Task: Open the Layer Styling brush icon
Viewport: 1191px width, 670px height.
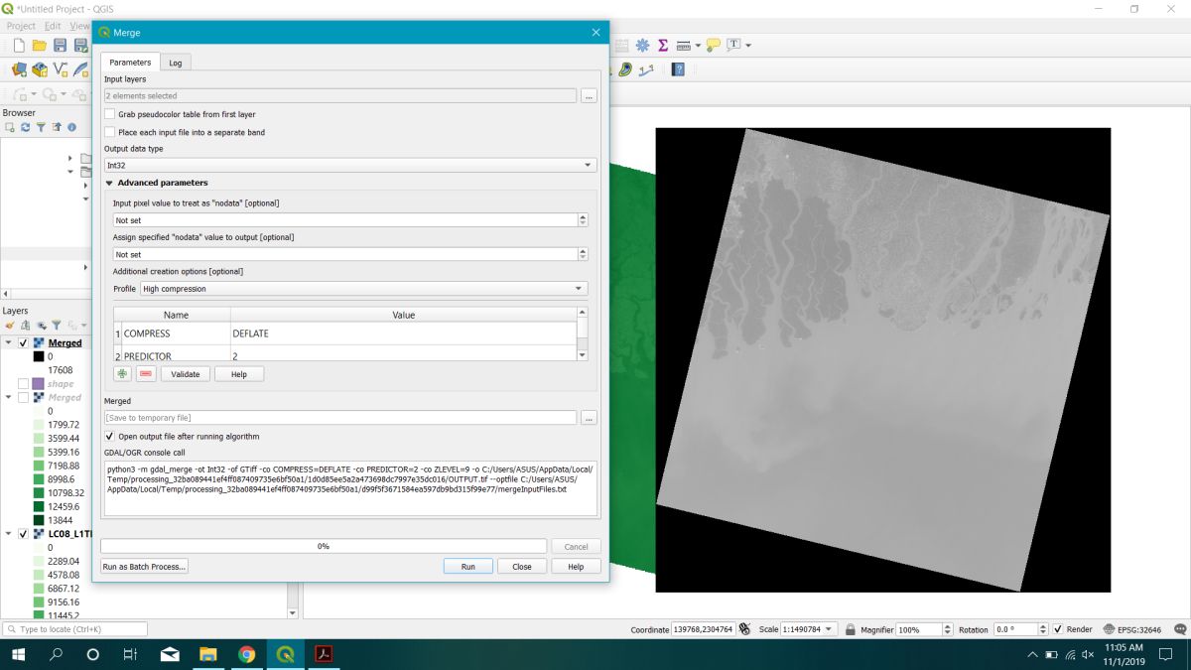Action: tap(9, 325)
